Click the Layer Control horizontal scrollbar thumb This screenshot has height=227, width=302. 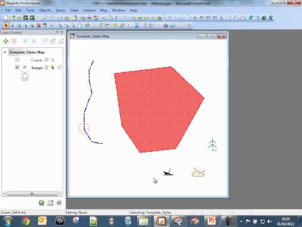point(32,194)
